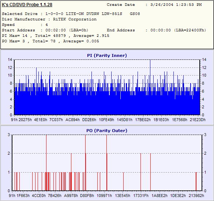This screenshot has height=201, width=214.
Task: Click the PO axis label 213982h
Action: click(196, 196)
